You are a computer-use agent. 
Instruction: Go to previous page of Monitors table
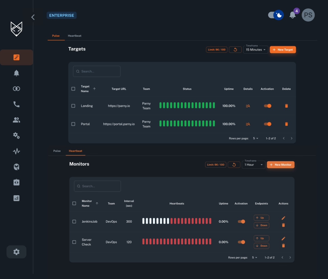pos(282,257)
